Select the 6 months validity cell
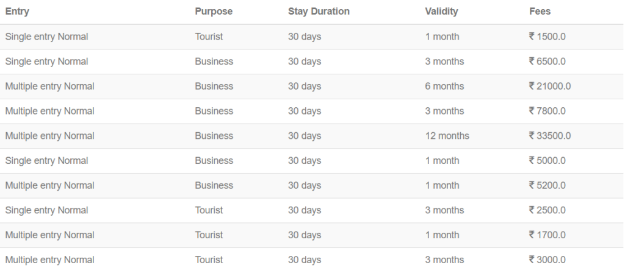625x276 pixels. 444,87
